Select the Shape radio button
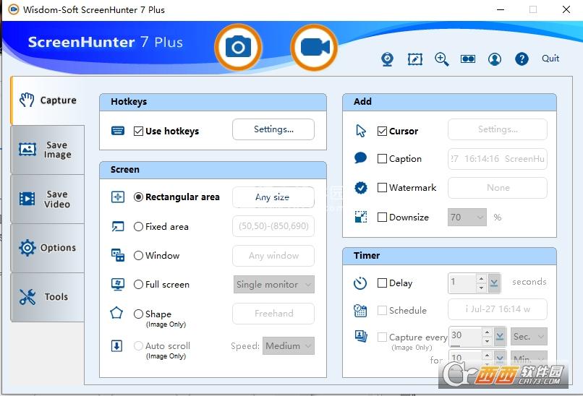Screen dimensions: 583x396 (x=138, y=314)
